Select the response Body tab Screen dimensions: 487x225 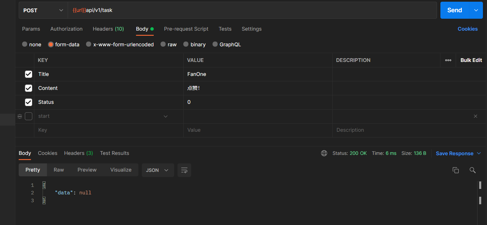(x=25, y=153)
